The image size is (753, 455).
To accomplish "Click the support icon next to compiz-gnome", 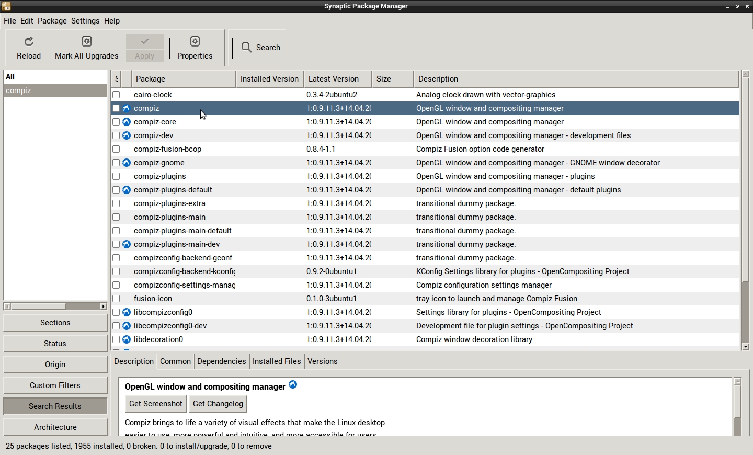I will (x=127, y=163).
